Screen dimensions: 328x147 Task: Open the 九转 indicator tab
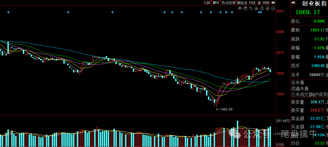207,3
